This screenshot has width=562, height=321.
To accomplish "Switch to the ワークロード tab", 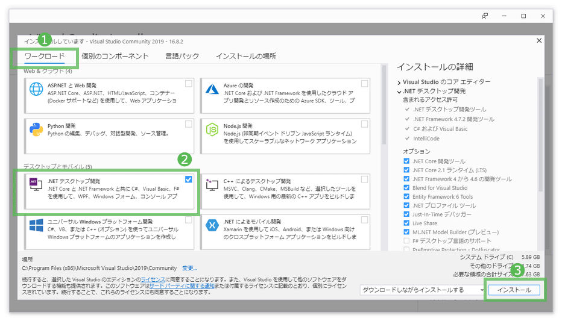I will point(45,56).
